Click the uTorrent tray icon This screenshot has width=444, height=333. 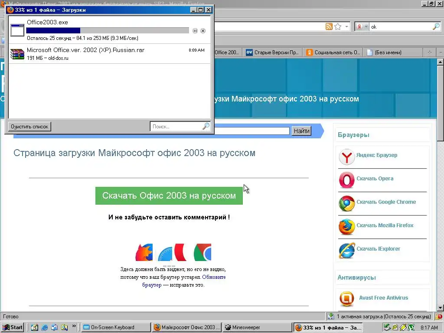411,328
